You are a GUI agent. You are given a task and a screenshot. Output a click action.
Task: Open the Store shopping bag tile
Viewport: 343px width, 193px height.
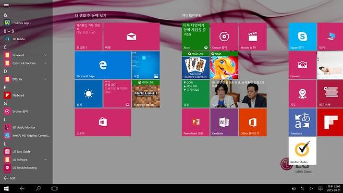click(x=103, y=123)
